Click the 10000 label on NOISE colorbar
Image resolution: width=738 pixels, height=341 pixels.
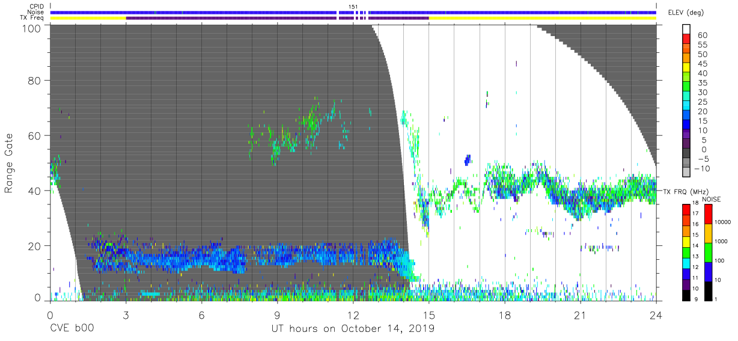click(x=724, y=222)
